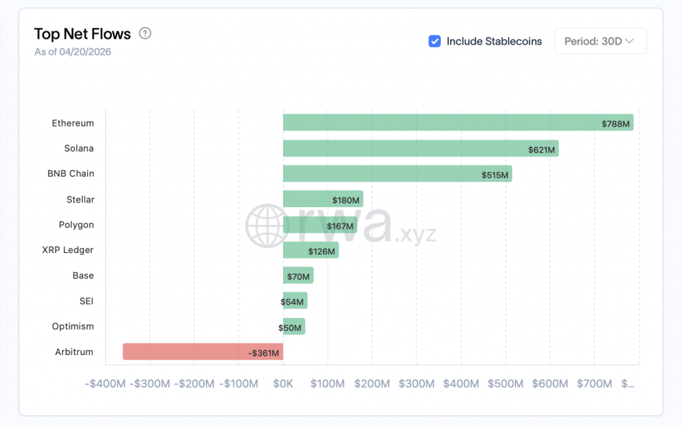Click the Arbitrum axis label

74,352
